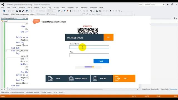Open the Process dropdown for Ticket Management System

(22, 14)
